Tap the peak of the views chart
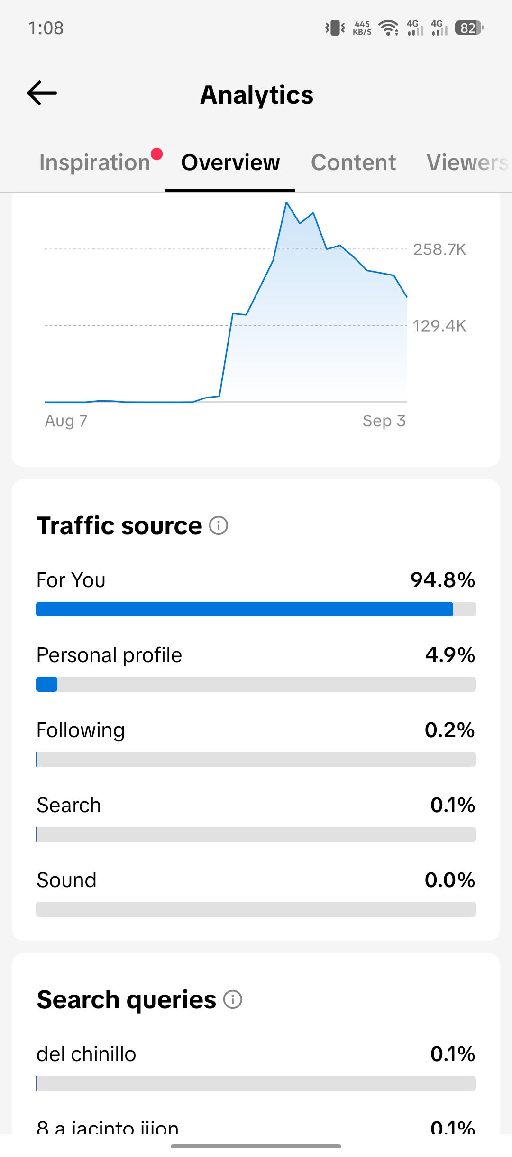Viewport: 512px width, 1157px height. pyautogui.click(x=287, y=203)
